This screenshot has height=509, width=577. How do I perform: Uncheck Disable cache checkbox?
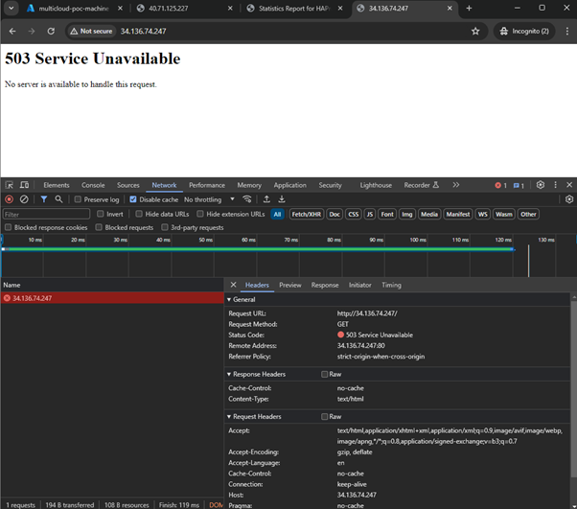point(133,199)
